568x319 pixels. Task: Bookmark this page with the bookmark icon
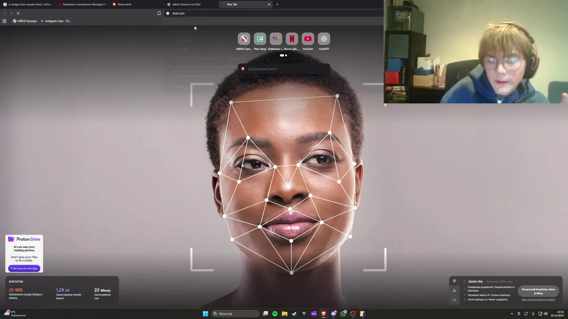click(159, 13)
